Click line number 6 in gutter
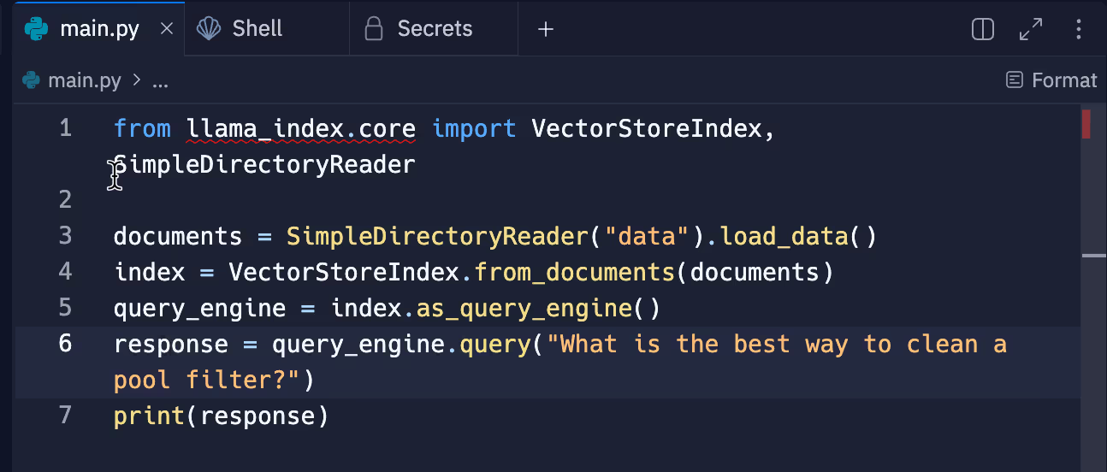Viewport: 1107px width, 472px height. coord(65,344)
